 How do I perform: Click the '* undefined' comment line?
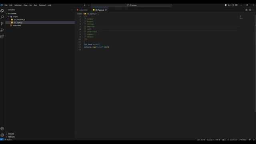click(x=91, y=32)
